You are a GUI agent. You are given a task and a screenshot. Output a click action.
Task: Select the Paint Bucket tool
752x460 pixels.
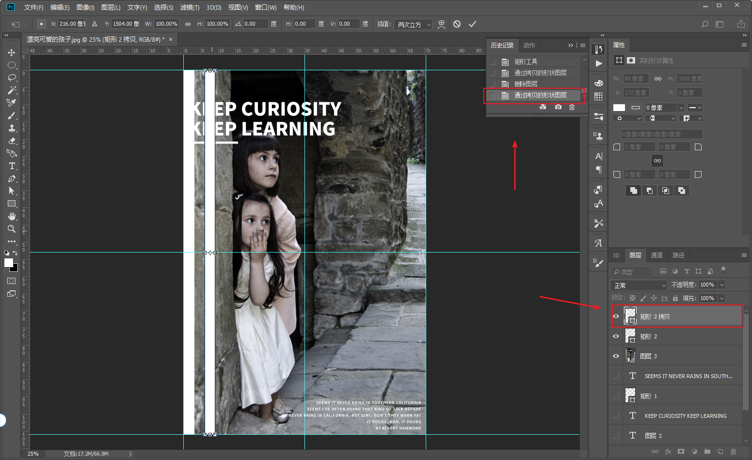pyautogui.click(x=12, y=153)
